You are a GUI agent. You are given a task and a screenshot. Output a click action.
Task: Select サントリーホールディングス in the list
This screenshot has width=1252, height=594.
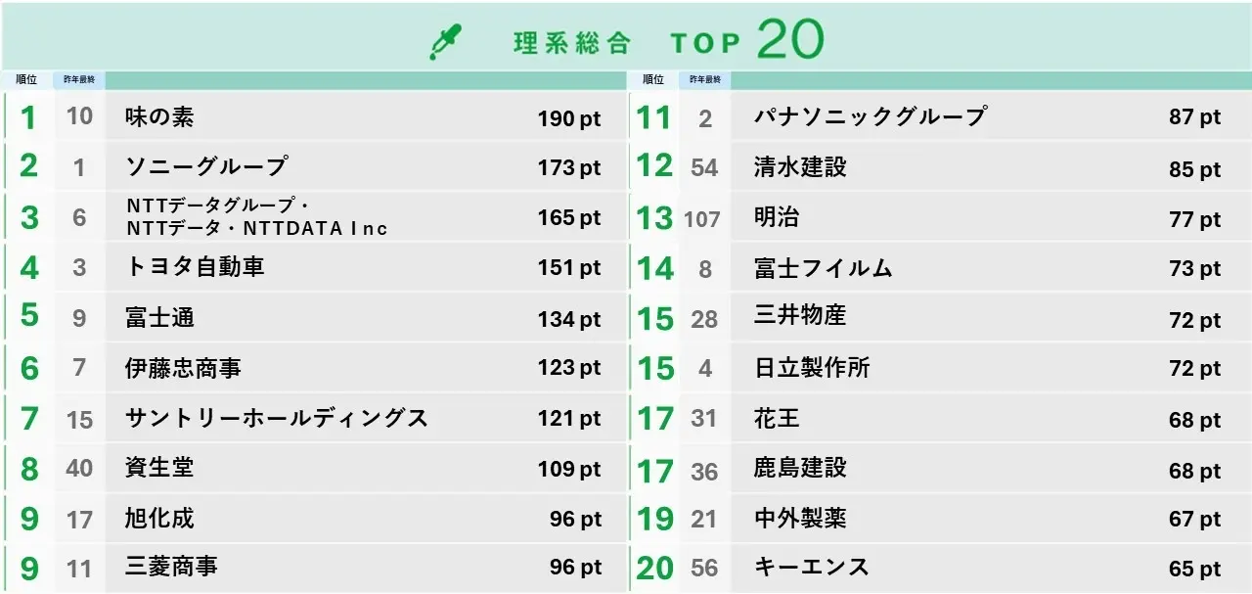(x=277, y=419)
